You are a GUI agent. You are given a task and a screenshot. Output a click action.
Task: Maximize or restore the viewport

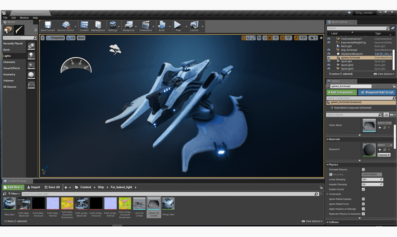pyautogui.click(x=321, y=38)
